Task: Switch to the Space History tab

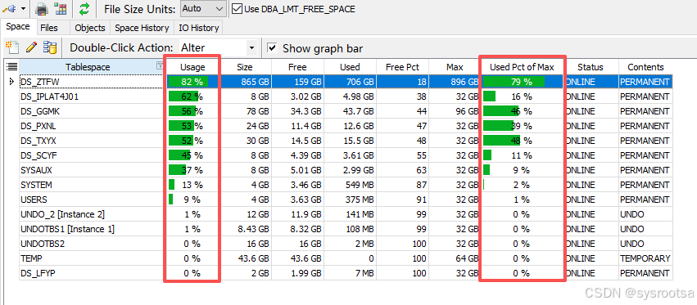Action: pyautogui.click(x=142, y=28)
